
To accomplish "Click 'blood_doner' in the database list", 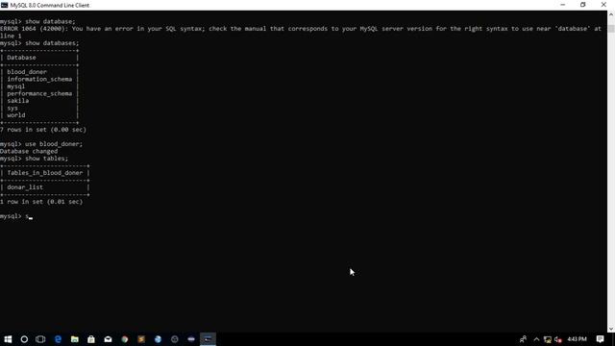I will point(27,72).
